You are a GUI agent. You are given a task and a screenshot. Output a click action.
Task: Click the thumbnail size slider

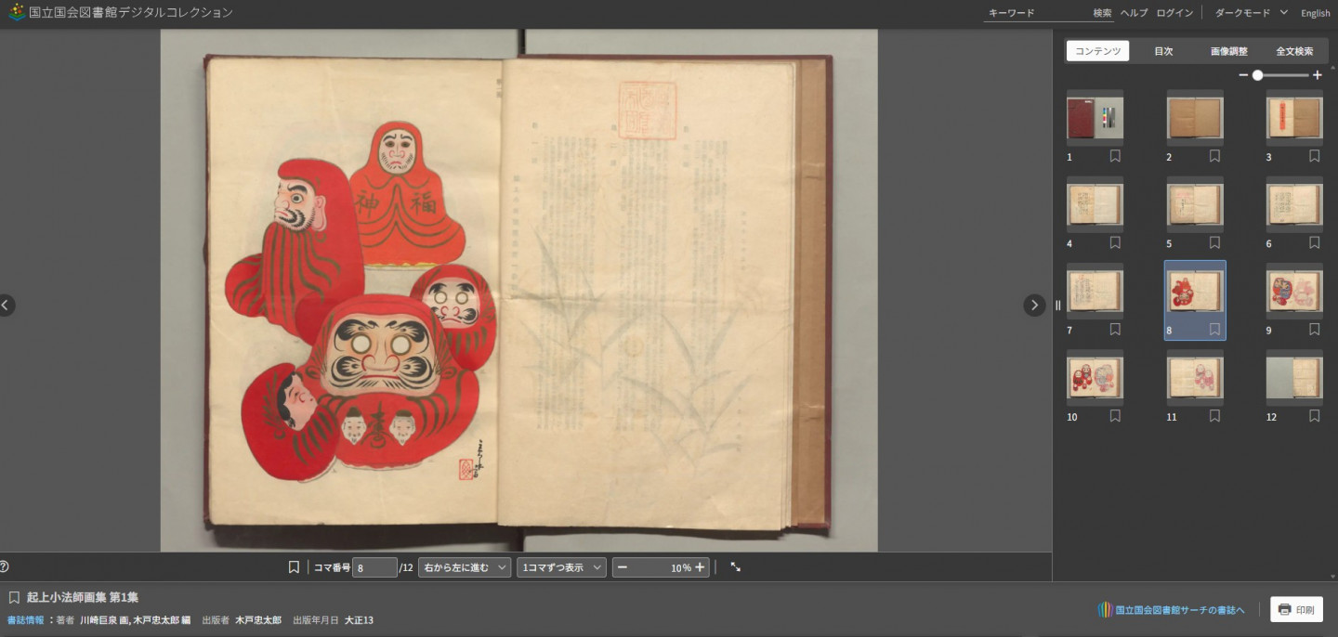click(1279, 75)
